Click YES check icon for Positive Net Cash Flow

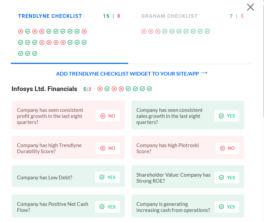pyautogui.click(x=102, y=207)
